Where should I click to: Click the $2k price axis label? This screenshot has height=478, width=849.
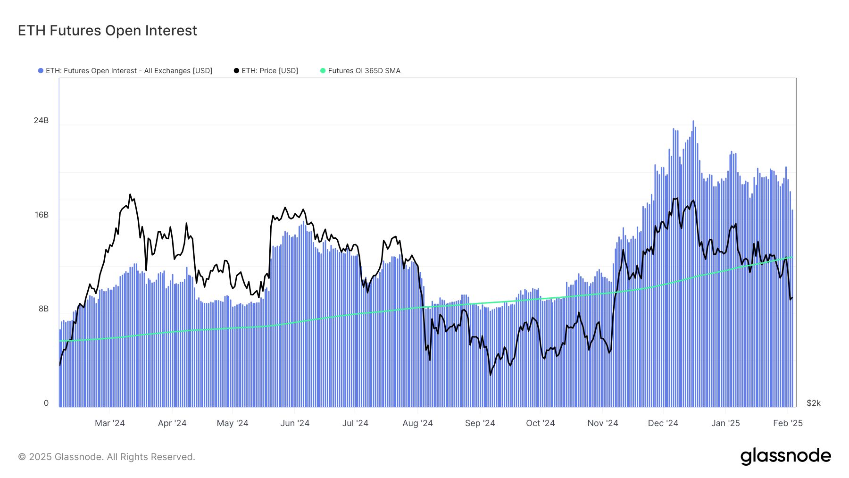(x=813, y=403)
